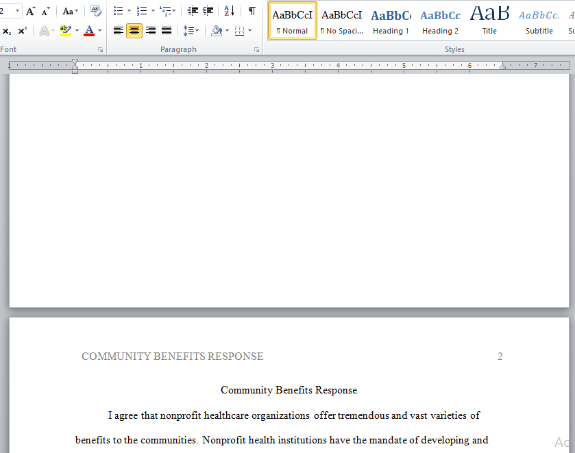Open the font color dropdown arrow
The height and width of the screenshot is (453, 575).
(x=100, y=31)
